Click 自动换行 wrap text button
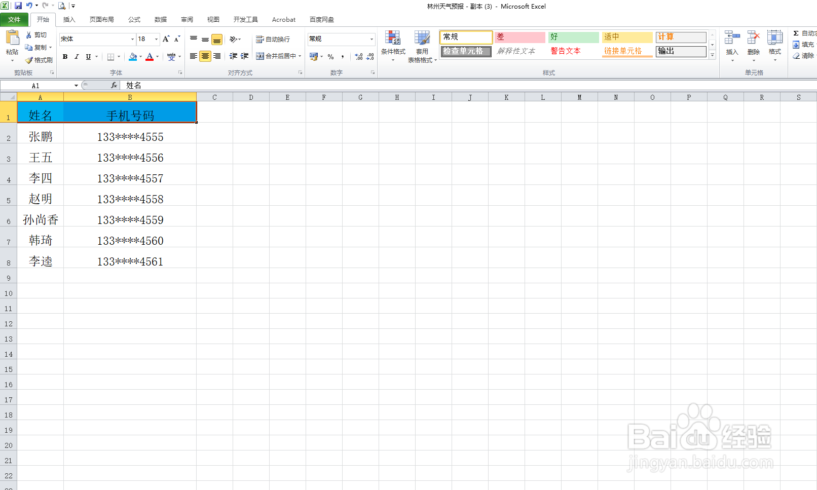Image resolution: width=817 pixels, height=490 pixels. tap(273, 39)
